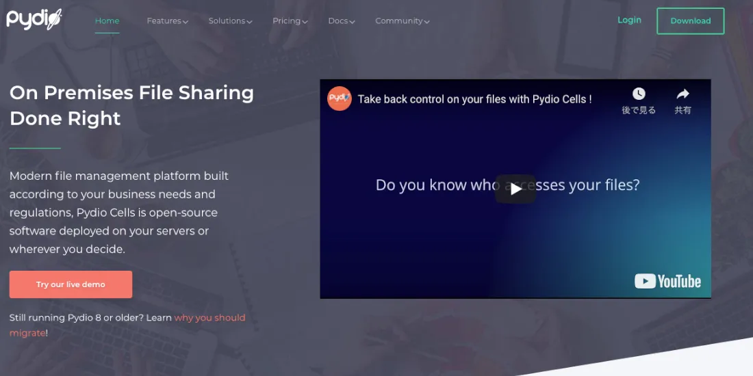Click the Try our live demo button

(x=71, y=284)
